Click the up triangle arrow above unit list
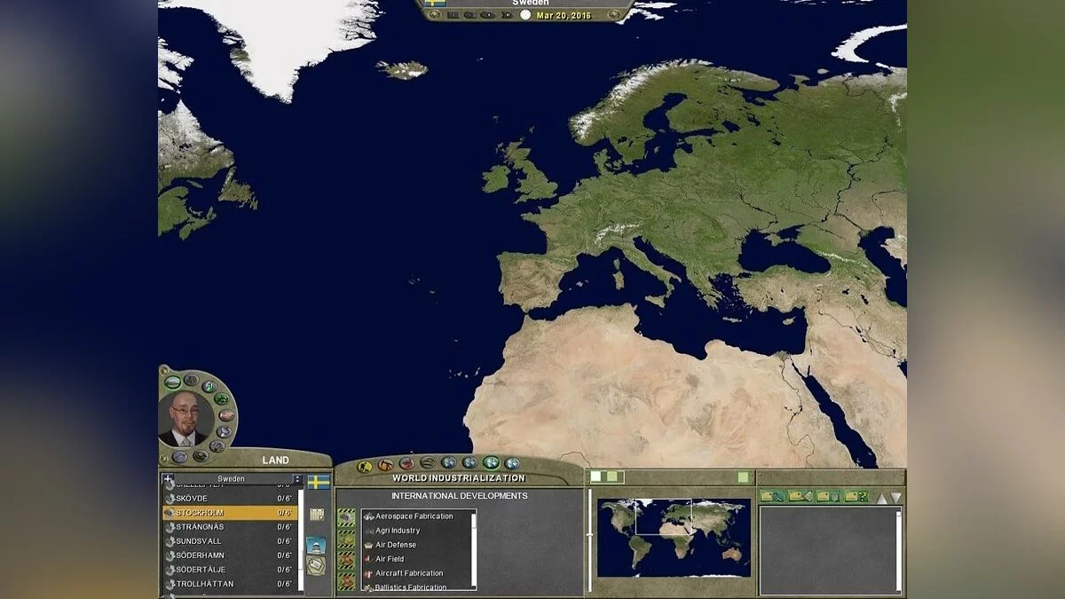 click(x=882, y=497)
